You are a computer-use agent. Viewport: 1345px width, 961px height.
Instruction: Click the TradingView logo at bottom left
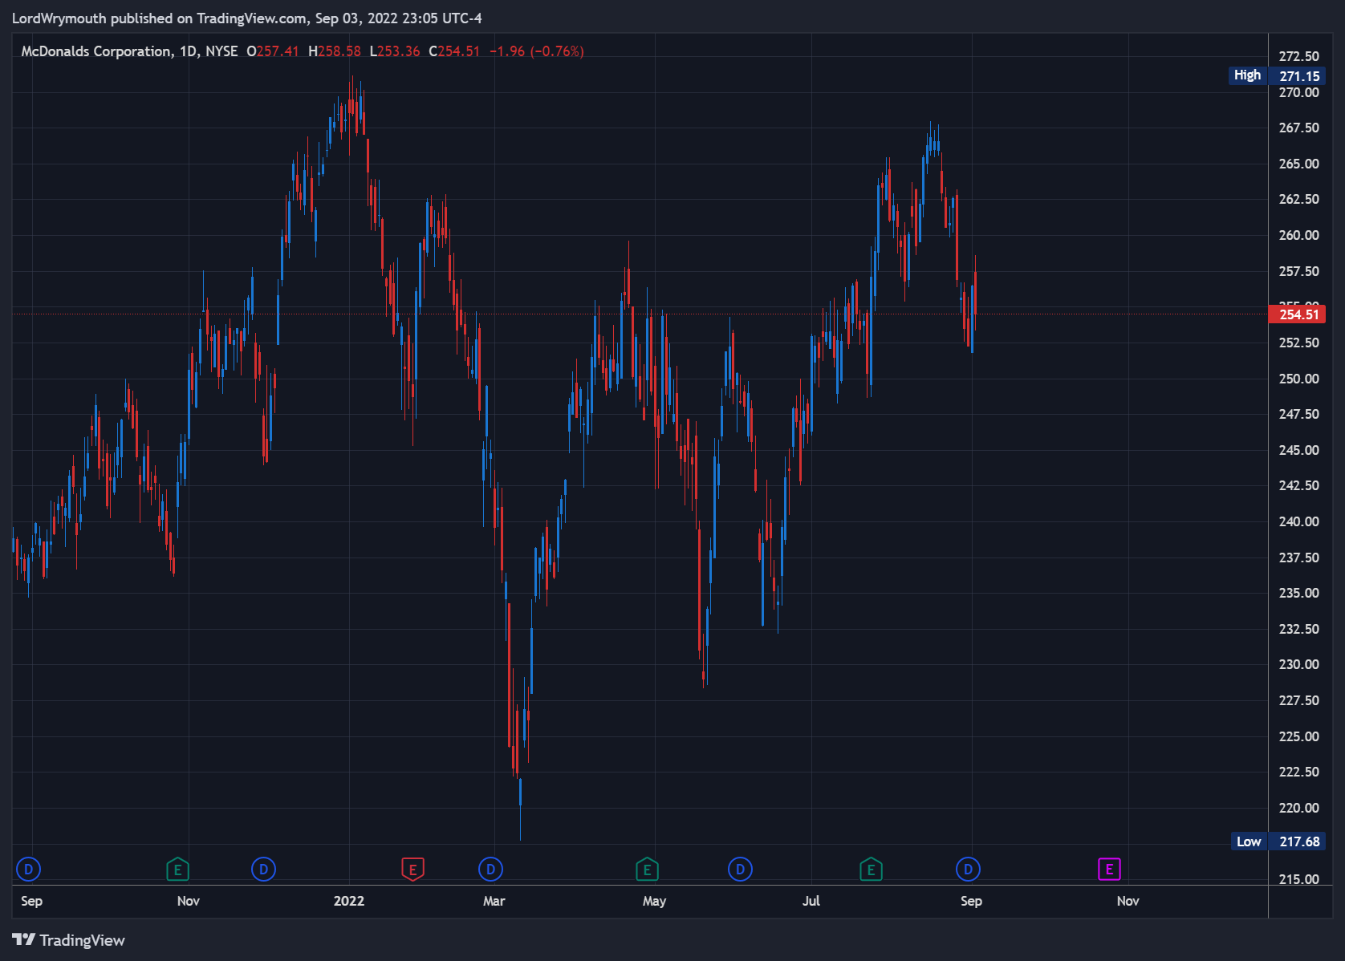(x=69, y=940)
